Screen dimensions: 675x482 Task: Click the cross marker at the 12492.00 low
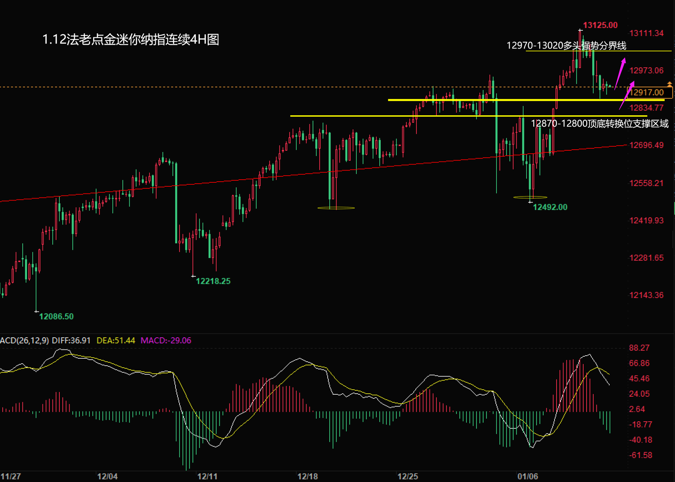click(x=530, y=202)
